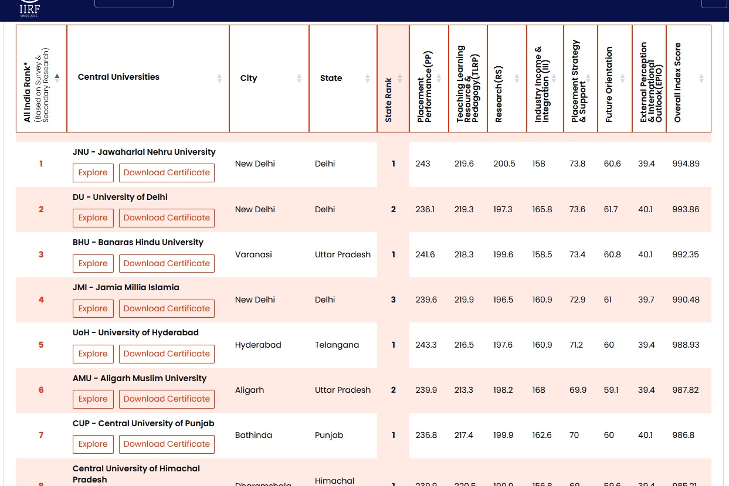Image resolution: width=729 pixels, height=486 pixels.
Task: Click sort arrows beside Central Universities header
Action: (219, 79)
